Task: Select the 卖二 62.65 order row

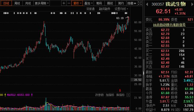Action: click(169, 42)
